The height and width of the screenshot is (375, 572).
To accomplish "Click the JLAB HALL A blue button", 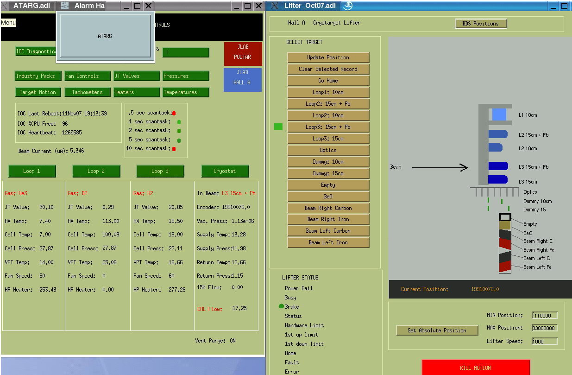I will pos(243,80).
